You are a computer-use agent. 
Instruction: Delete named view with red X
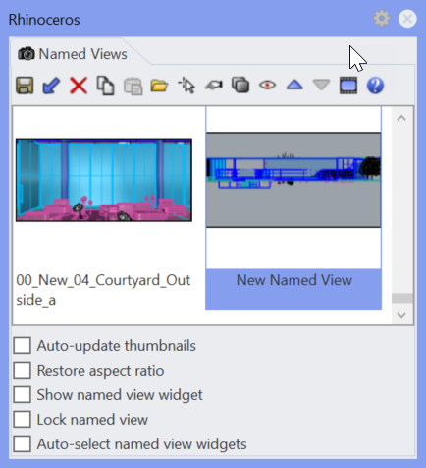tap(79, 86)
